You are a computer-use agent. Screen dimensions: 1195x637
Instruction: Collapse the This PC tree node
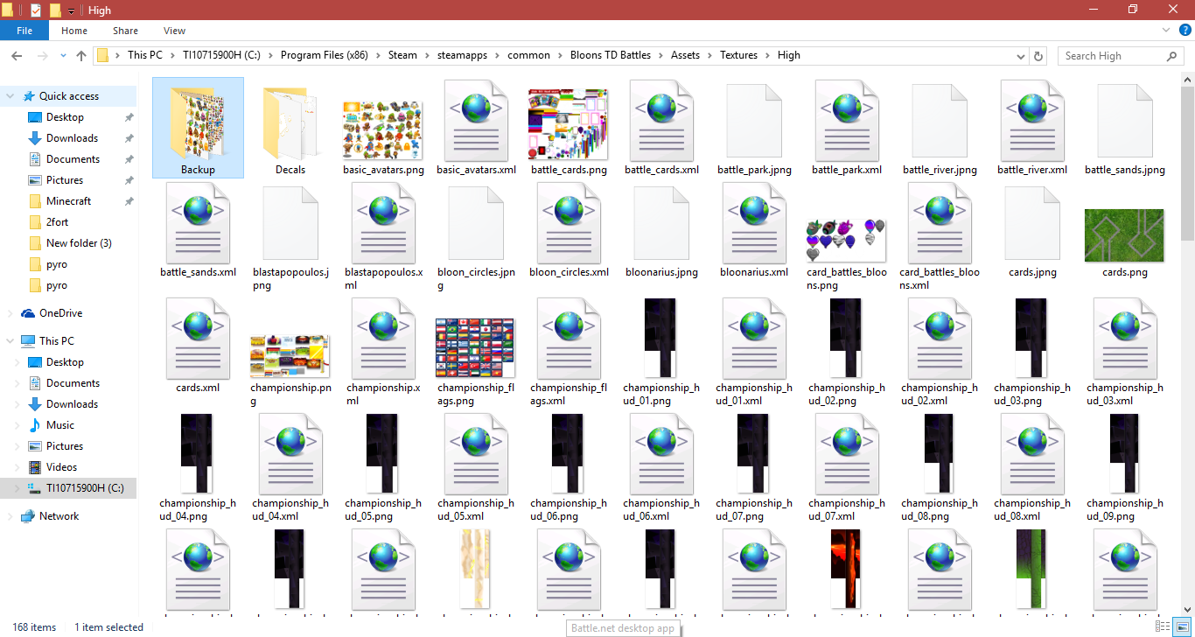click(10, 341)
